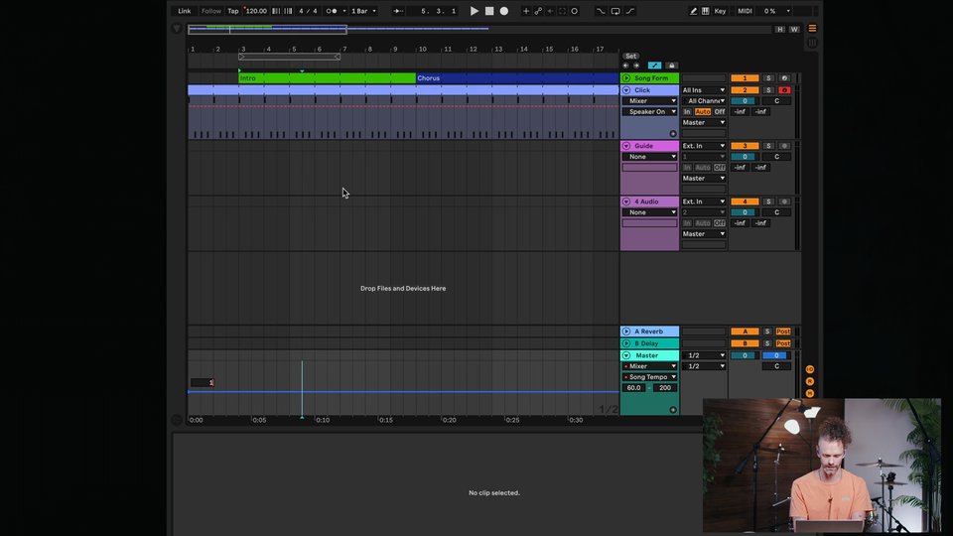Click the Arrangement/Session view selector icon

812,29
